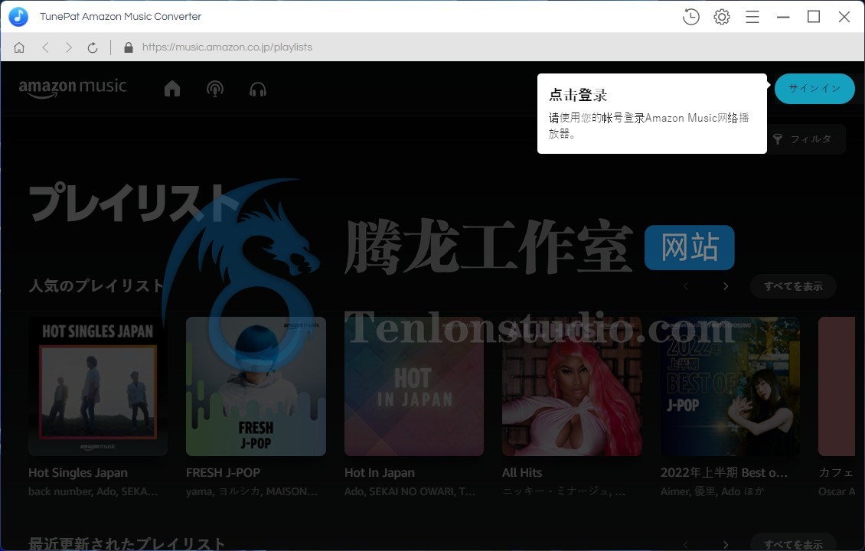Click the URL address field
865x551 pixels.
(x=227, y=47)
